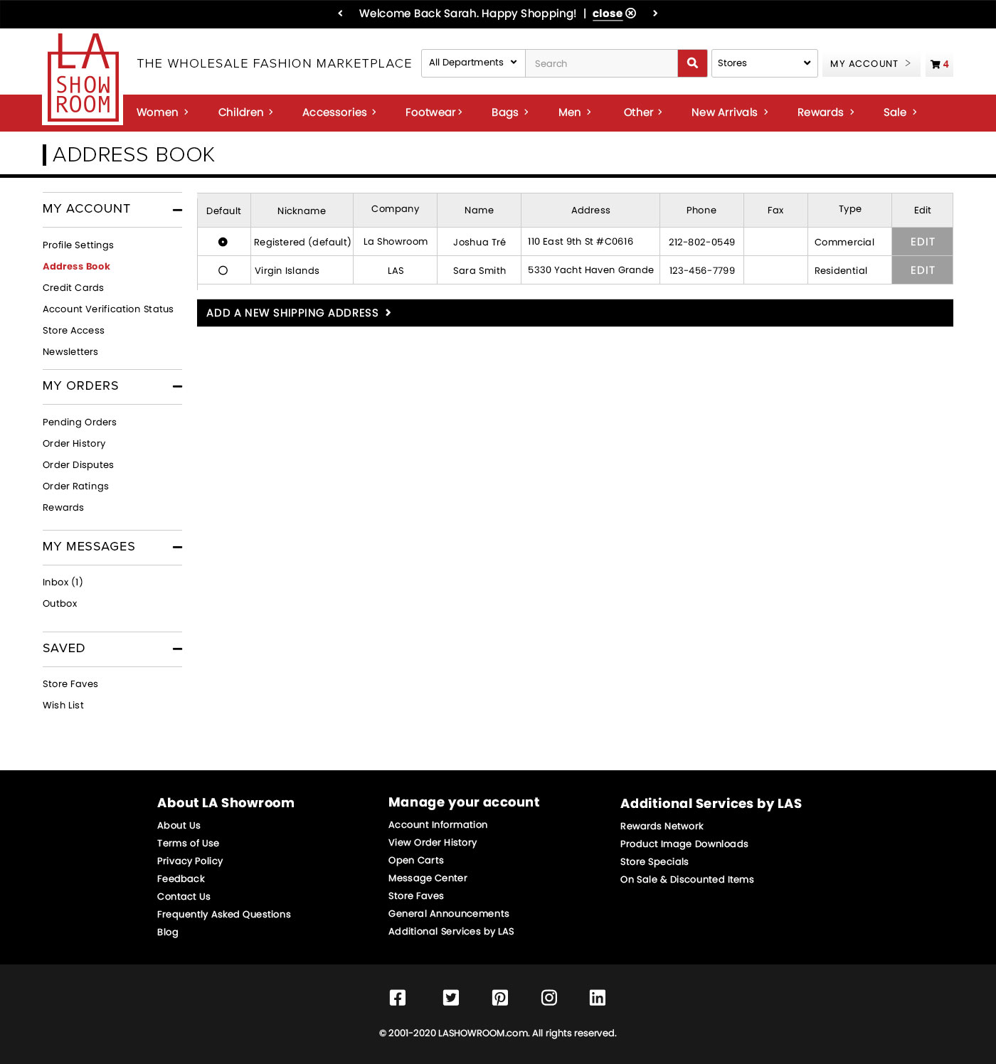Open the New Arrivals navigation menu

coord(729,112)
